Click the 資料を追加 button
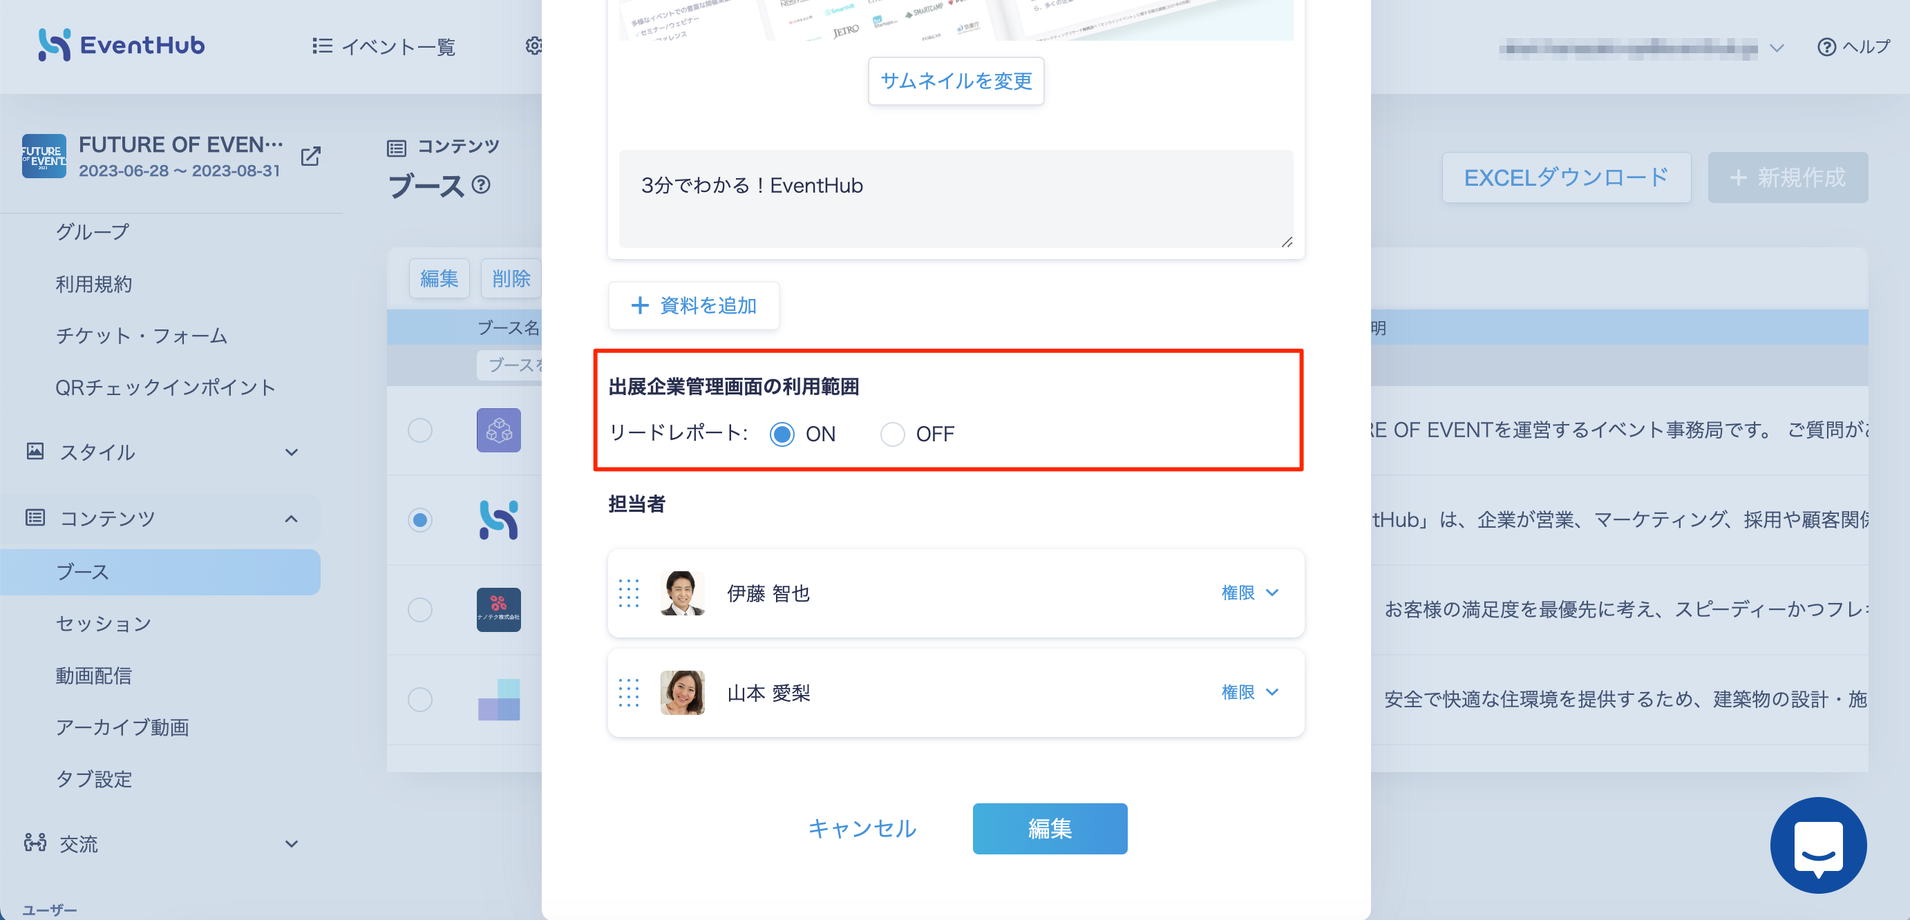The width and height of the screenshot is (1910, 920). point(693,305)
